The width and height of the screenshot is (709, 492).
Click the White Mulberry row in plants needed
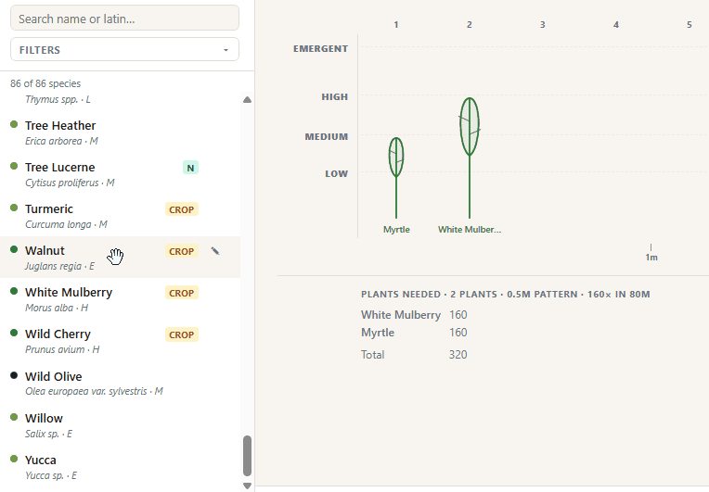click(414, 315)
